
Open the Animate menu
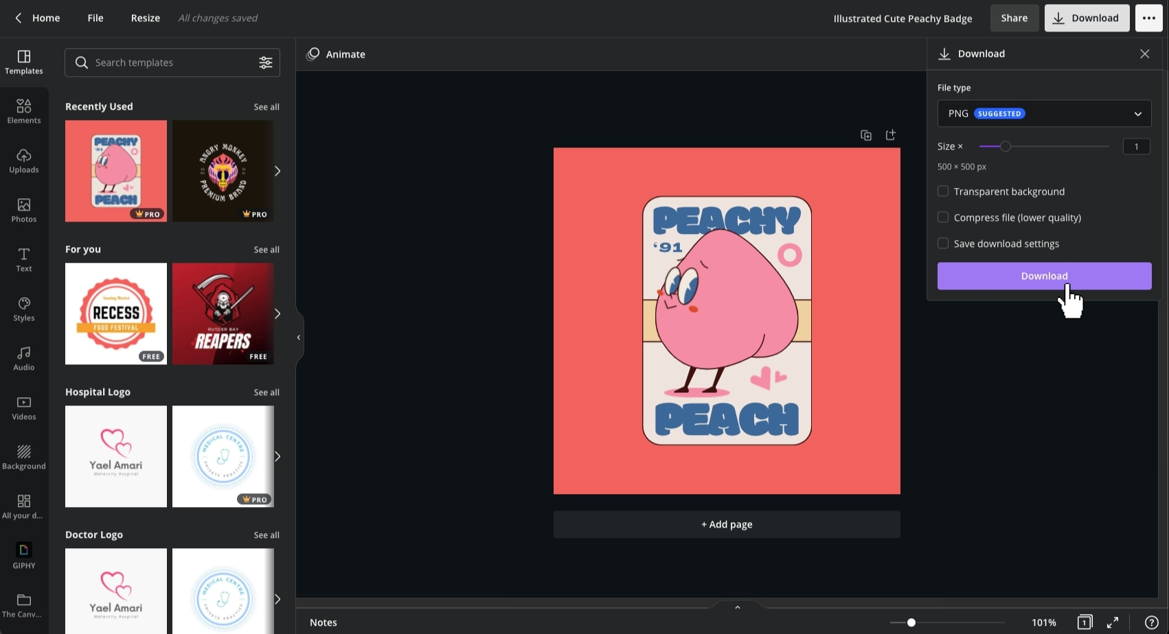pos(336,54)
